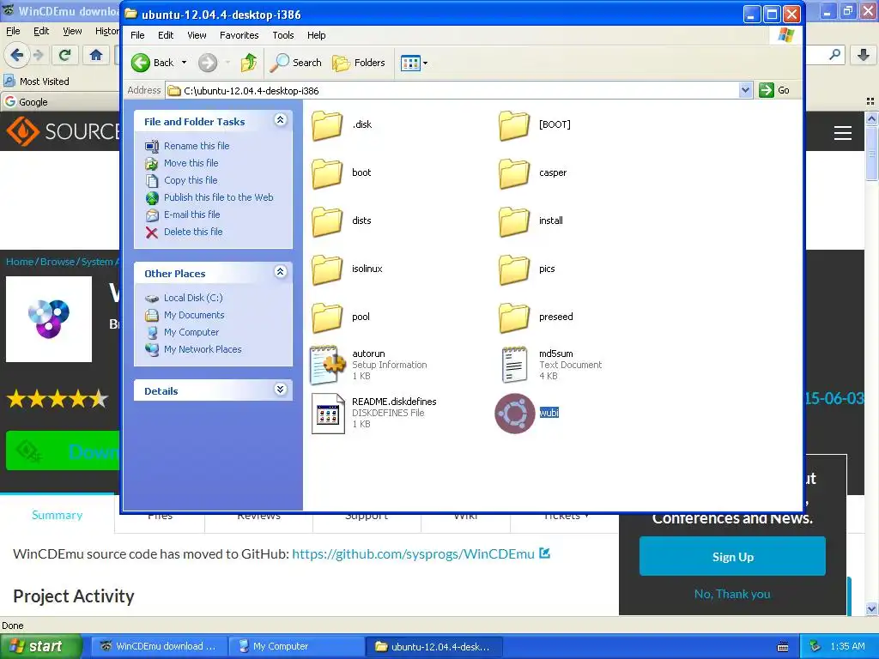Open Search in the Explorer toolbar
The height and width of the screenshot is (659, 879).
295,63
